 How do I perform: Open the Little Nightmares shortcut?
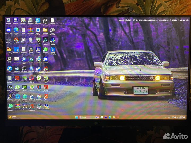[x=45, y=20]
